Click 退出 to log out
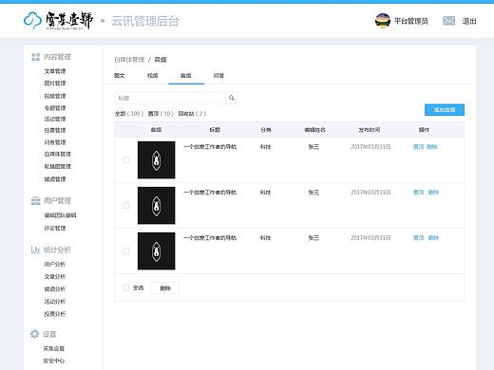 pyautogui.click(x=469, y=21)
